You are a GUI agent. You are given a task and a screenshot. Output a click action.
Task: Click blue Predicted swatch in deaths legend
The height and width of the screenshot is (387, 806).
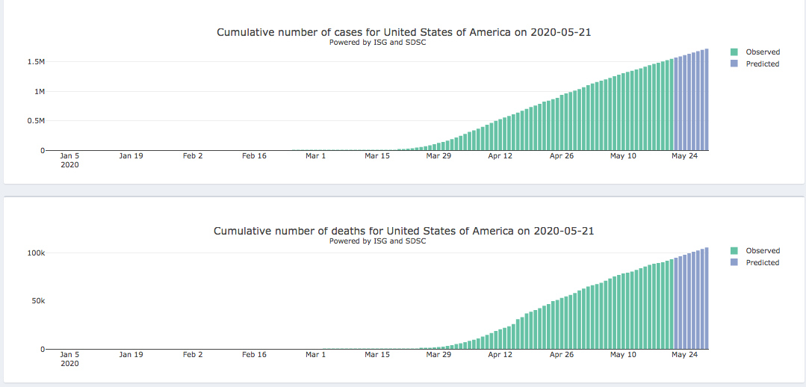click(734, 263)
